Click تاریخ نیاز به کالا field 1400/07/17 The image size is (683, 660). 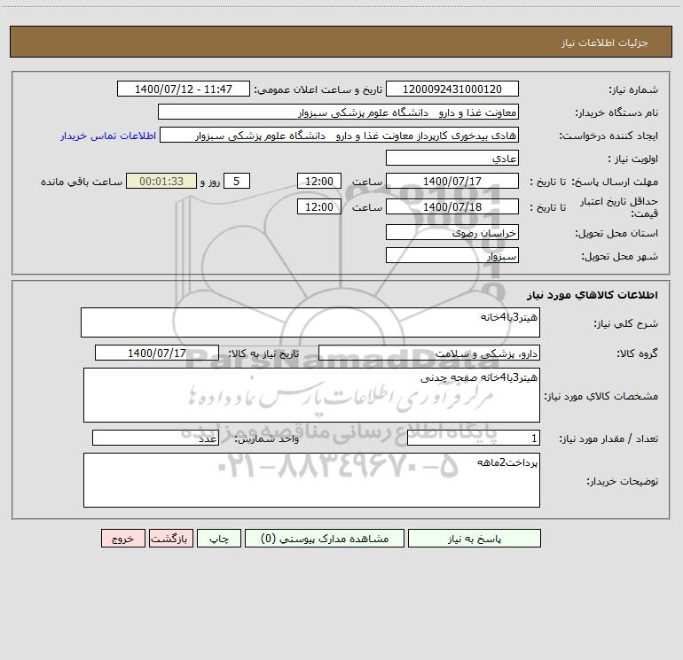157,353
